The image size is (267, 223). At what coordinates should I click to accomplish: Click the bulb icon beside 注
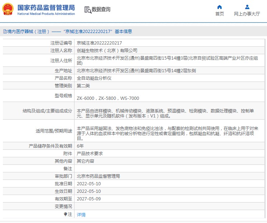coord(65,214)
